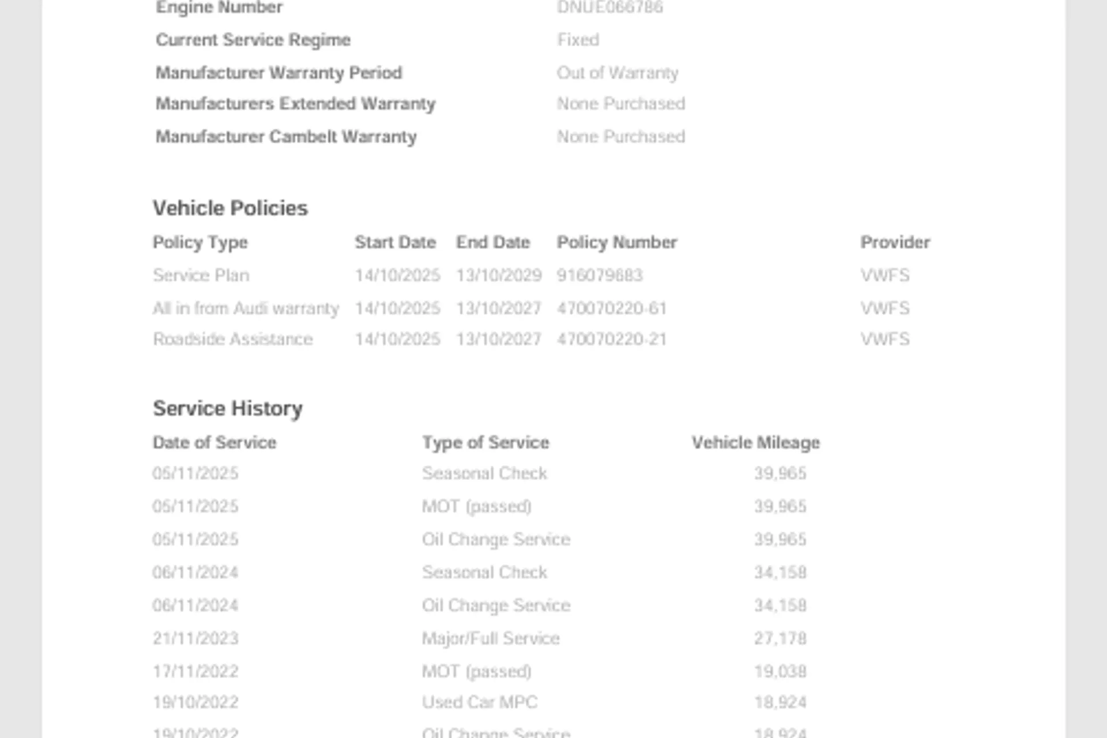The image size is (1107, 738).
Task: Select the 17/11/2022 MOT (passed) entry
Action: tap(480, 672)
